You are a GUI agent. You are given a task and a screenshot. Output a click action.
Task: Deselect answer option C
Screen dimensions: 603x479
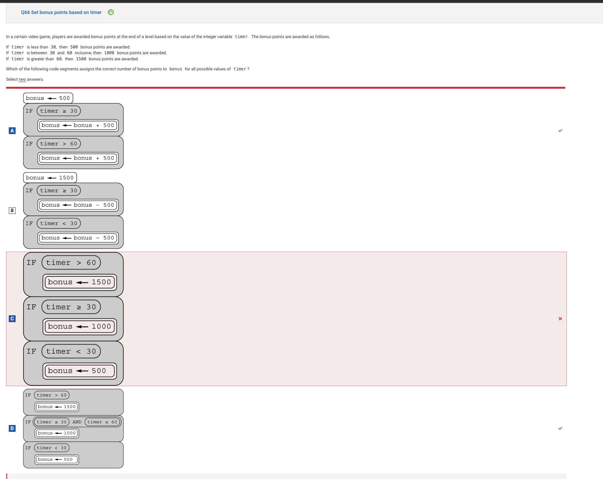click(12, 319)
